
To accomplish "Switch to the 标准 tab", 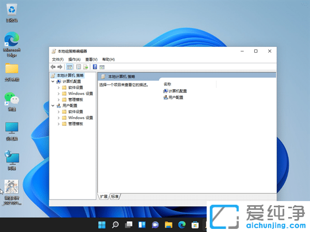I will click(115, 196).
